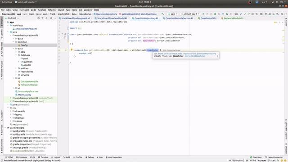Start debugging with the bug icon
This screenshot has width=288, height=162.
tap(215, 14)
